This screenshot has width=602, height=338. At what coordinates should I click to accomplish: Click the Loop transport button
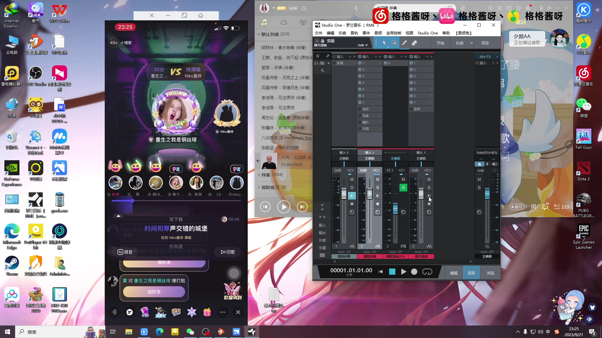click(427, 272)
